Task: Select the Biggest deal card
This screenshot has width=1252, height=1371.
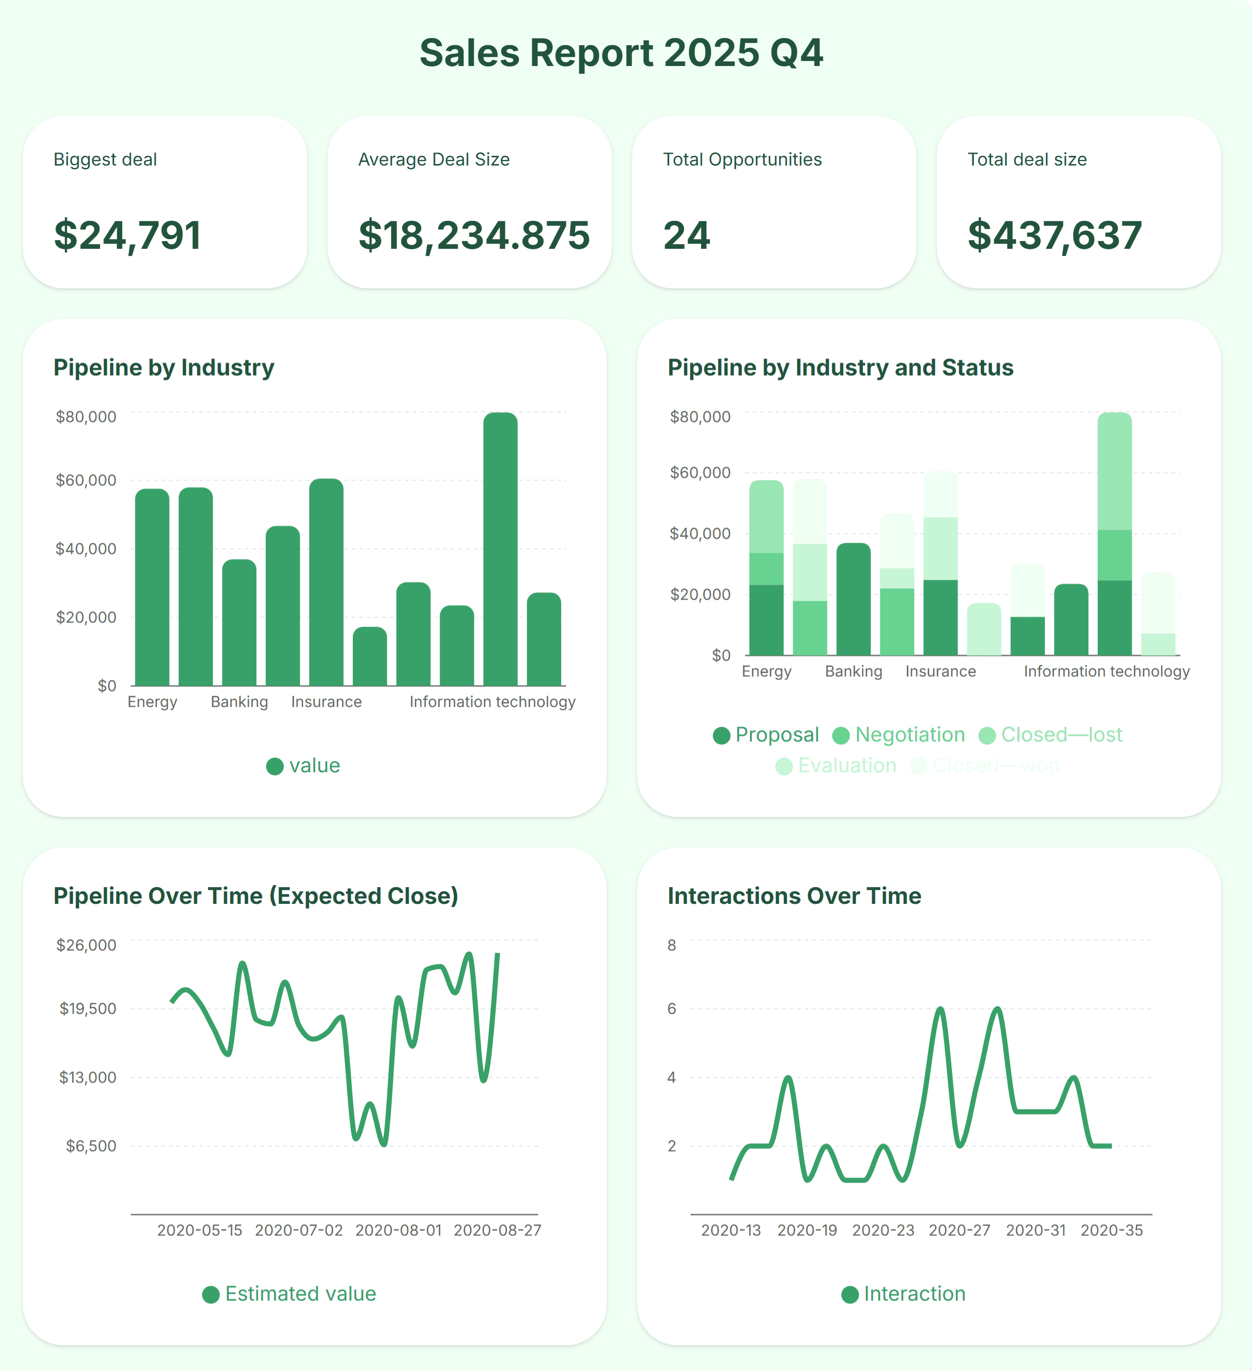Action: tap(164, 202)
